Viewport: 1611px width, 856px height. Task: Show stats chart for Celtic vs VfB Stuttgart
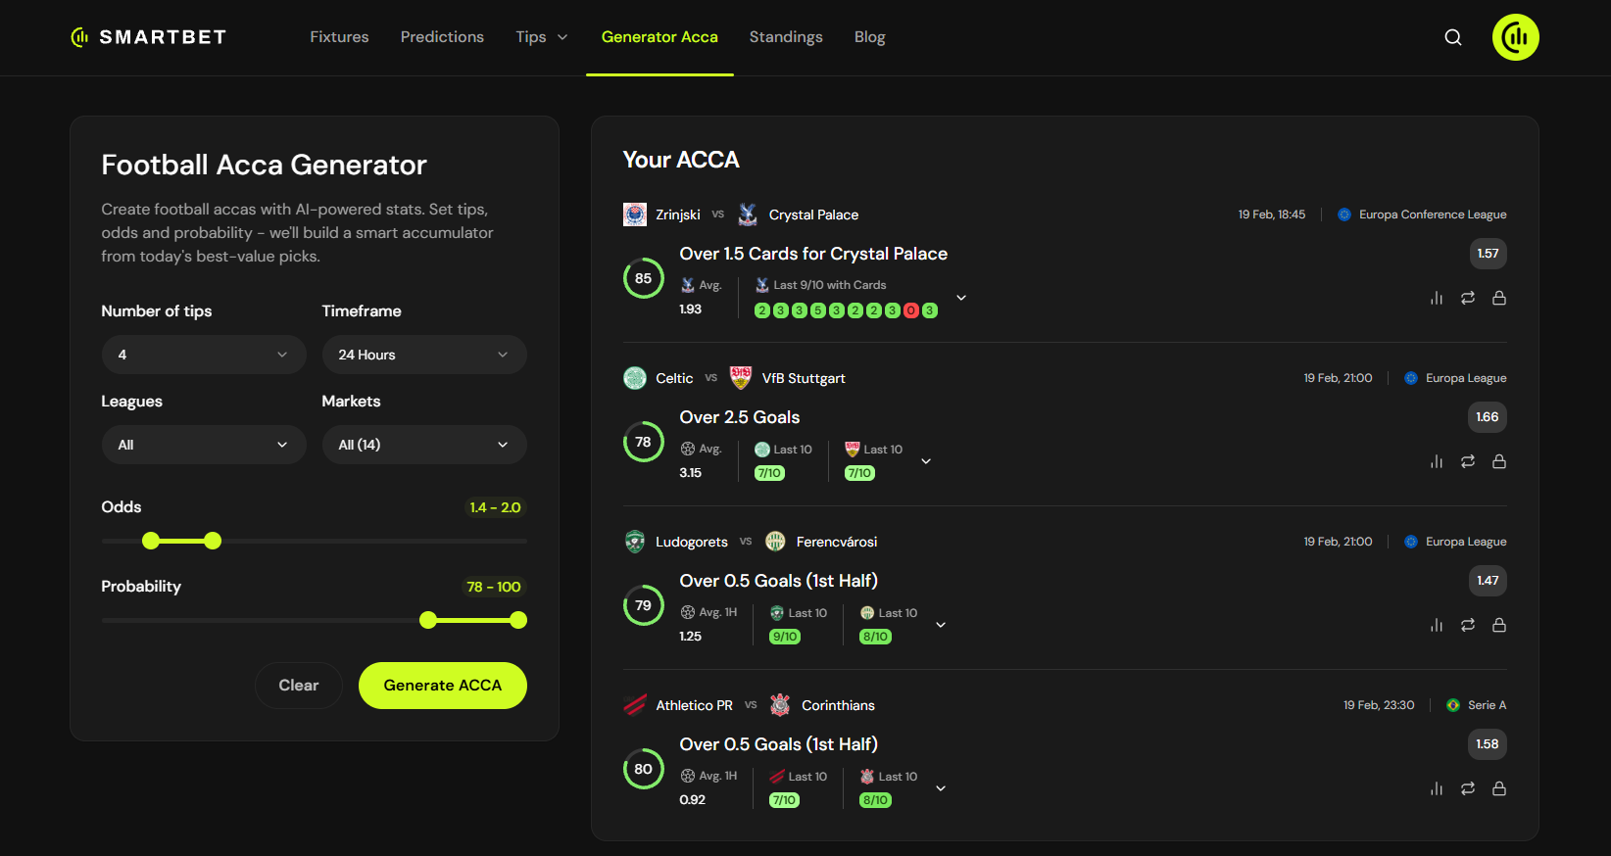pyautogui.click(x=1437, y=461)
